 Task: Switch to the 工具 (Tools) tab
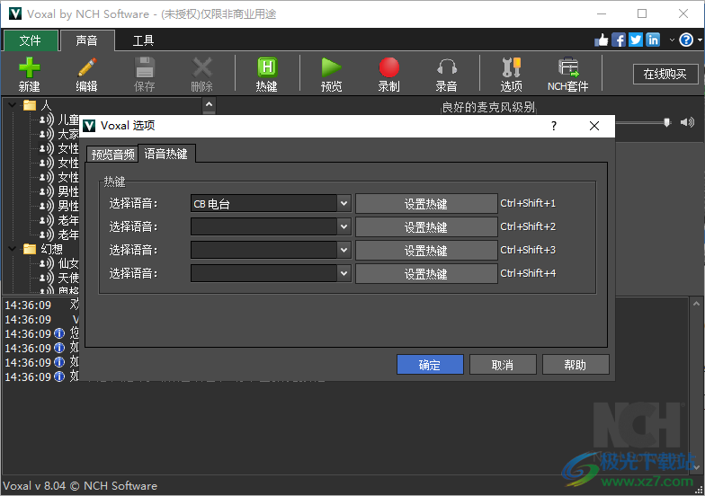144,40
